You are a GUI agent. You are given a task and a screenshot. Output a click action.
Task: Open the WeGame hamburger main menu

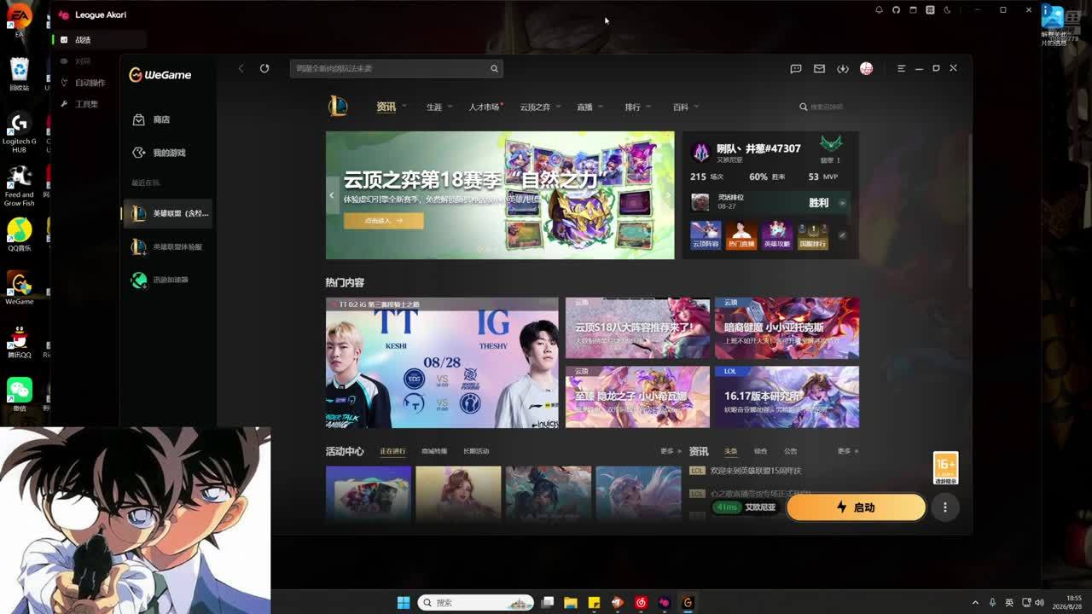(x=901, y=68)
